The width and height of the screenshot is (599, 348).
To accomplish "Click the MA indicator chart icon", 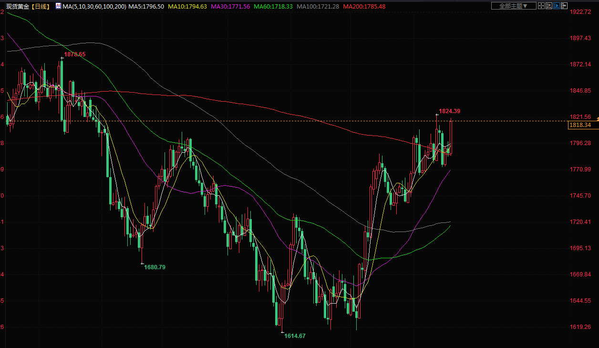I will click(58, 6).
